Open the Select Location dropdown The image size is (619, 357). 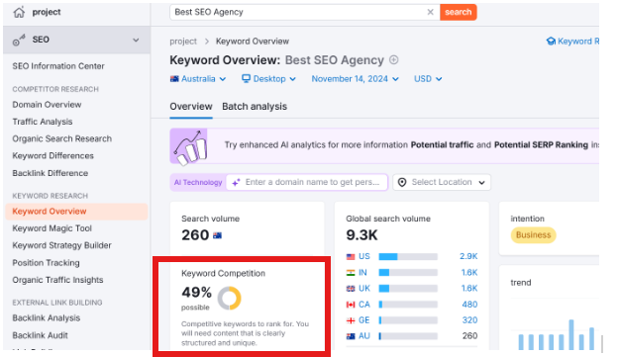(442, 182)
